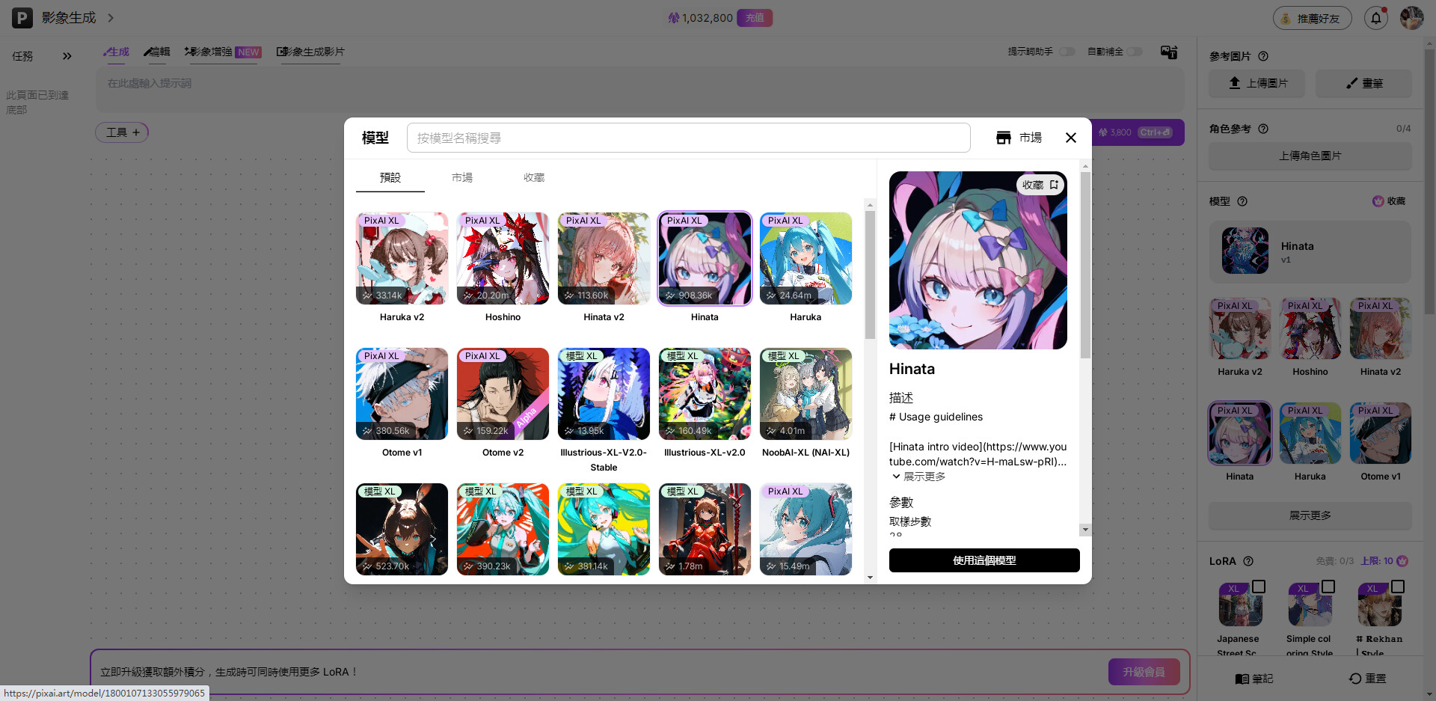The height and width of the screenshot is (701, 1436).
Task: Click the detail panel scrollbar thumb
Action: click(1085, 266)
